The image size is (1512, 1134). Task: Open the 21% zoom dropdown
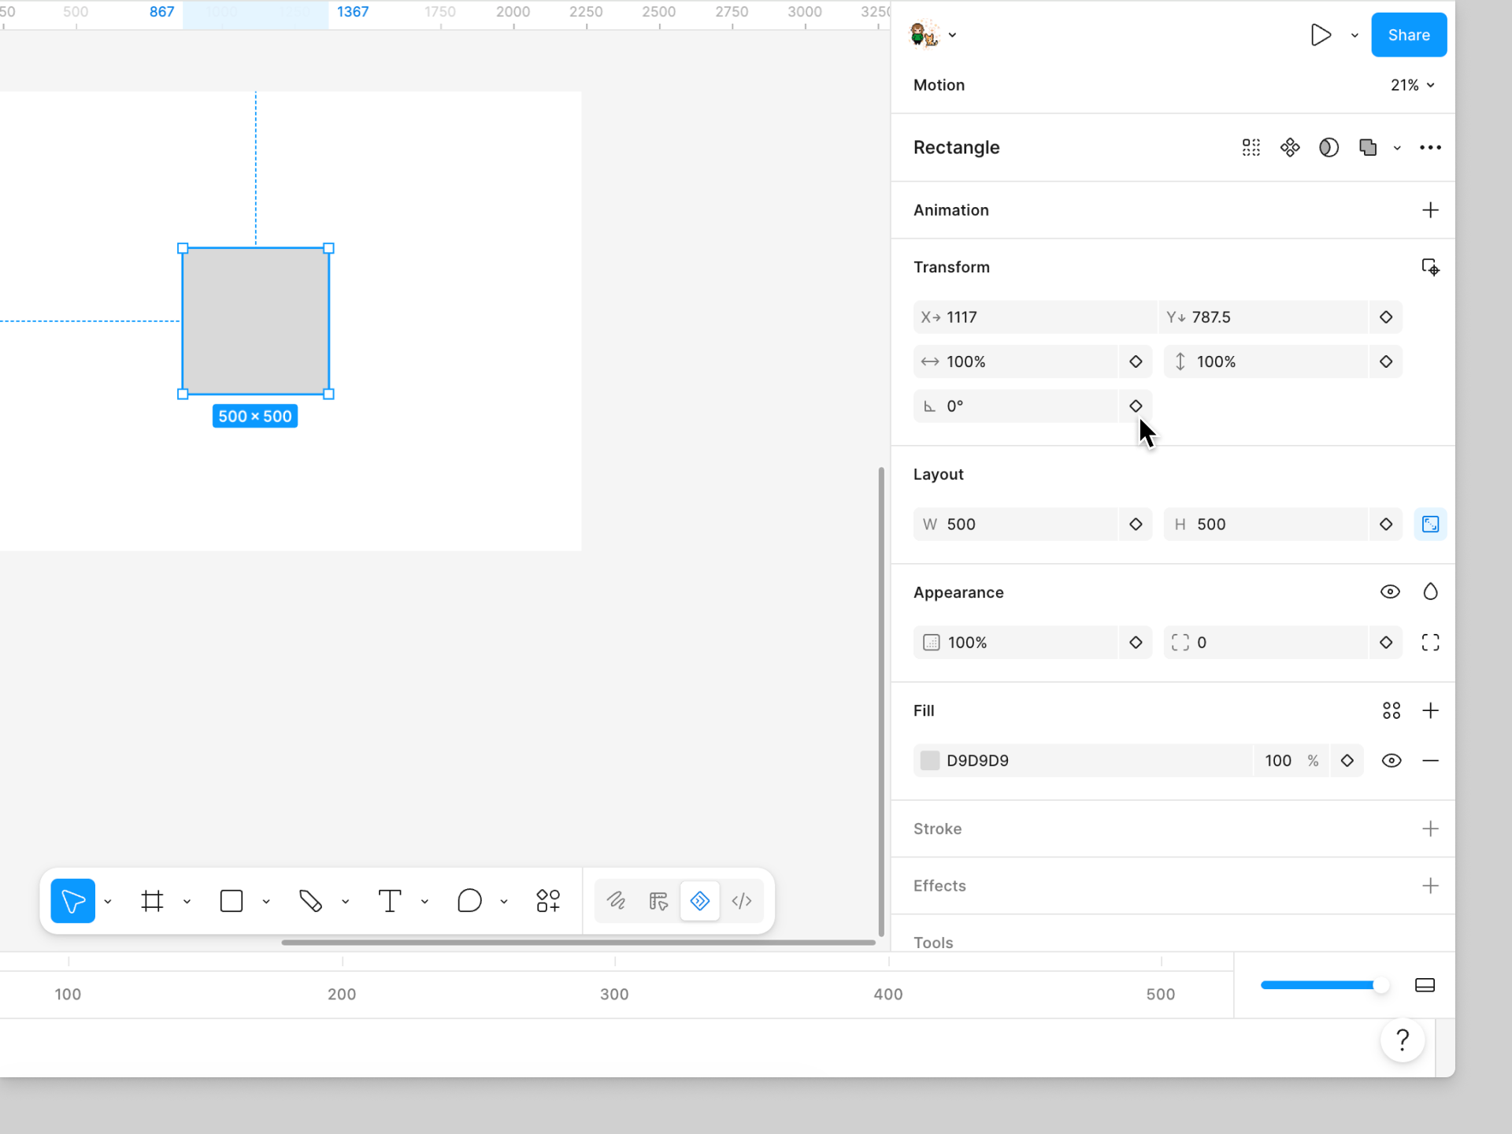[1412, 85]
